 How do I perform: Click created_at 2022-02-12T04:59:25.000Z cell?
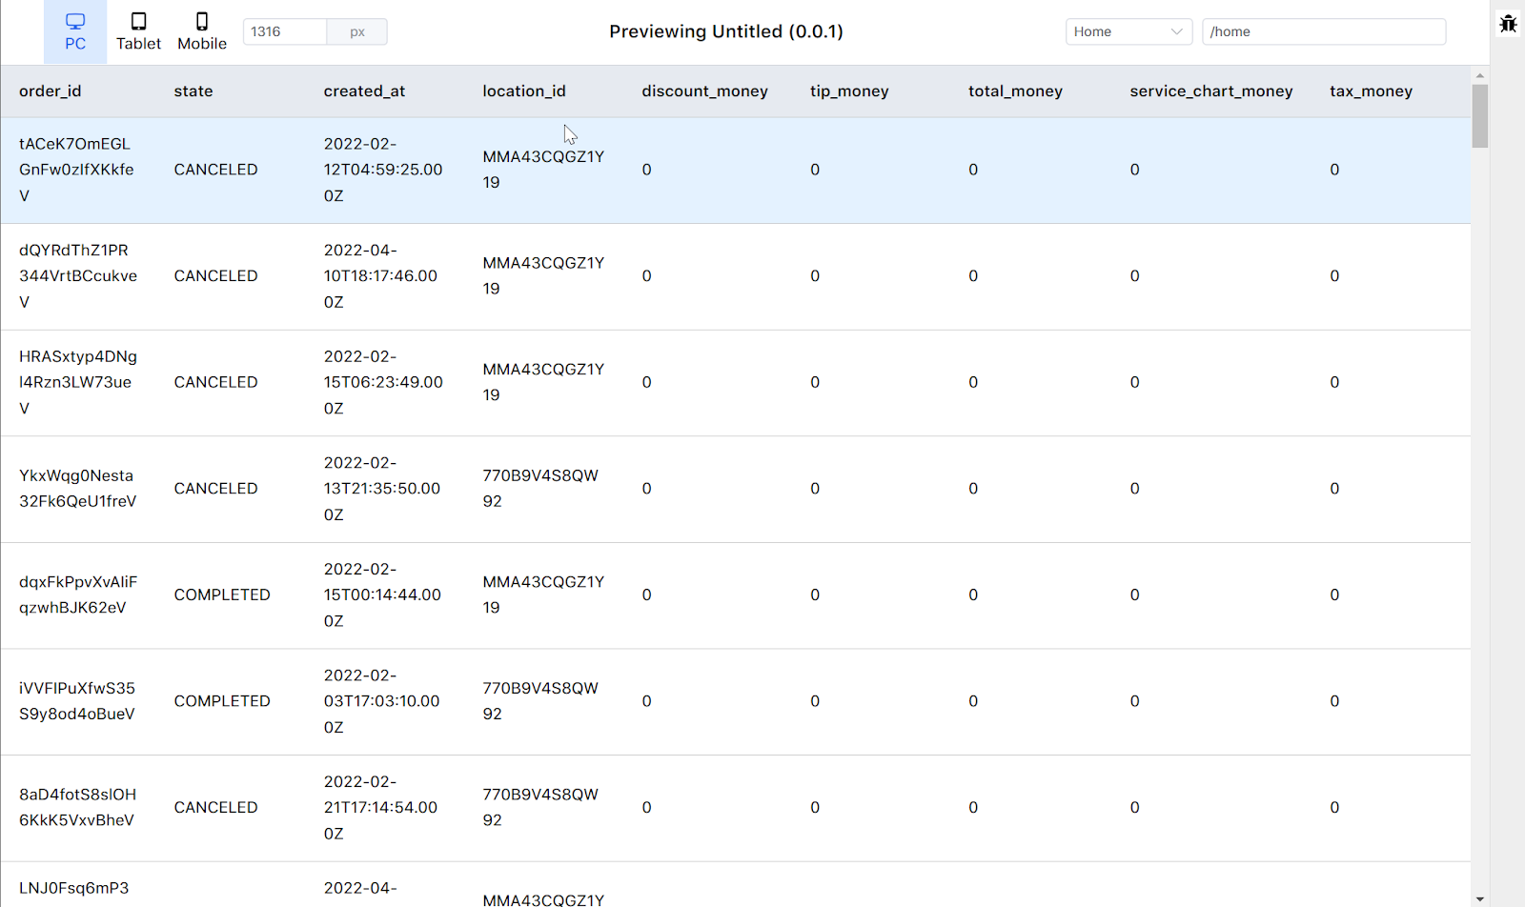click(x=383, y=170)
